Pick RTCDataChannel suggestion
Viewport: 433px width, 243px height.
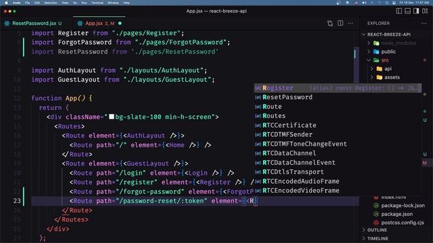click(x=338, y=153)
